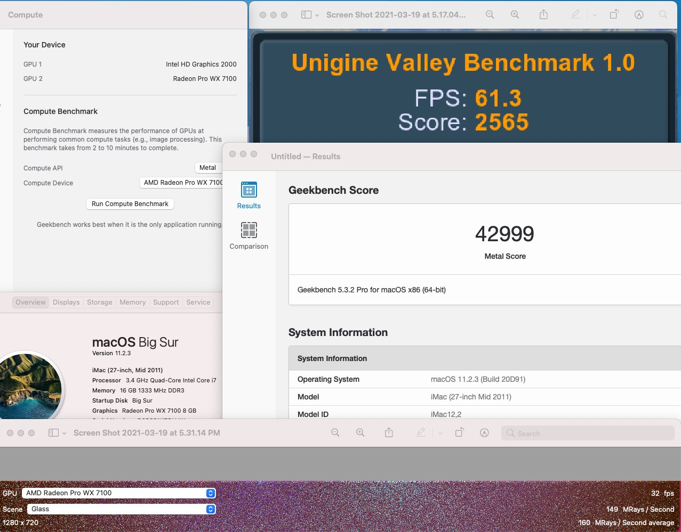Viewport: 681px width, 532px height.
Task: Click 1280 x 720 resolution readout
Action: coord(20,522)
